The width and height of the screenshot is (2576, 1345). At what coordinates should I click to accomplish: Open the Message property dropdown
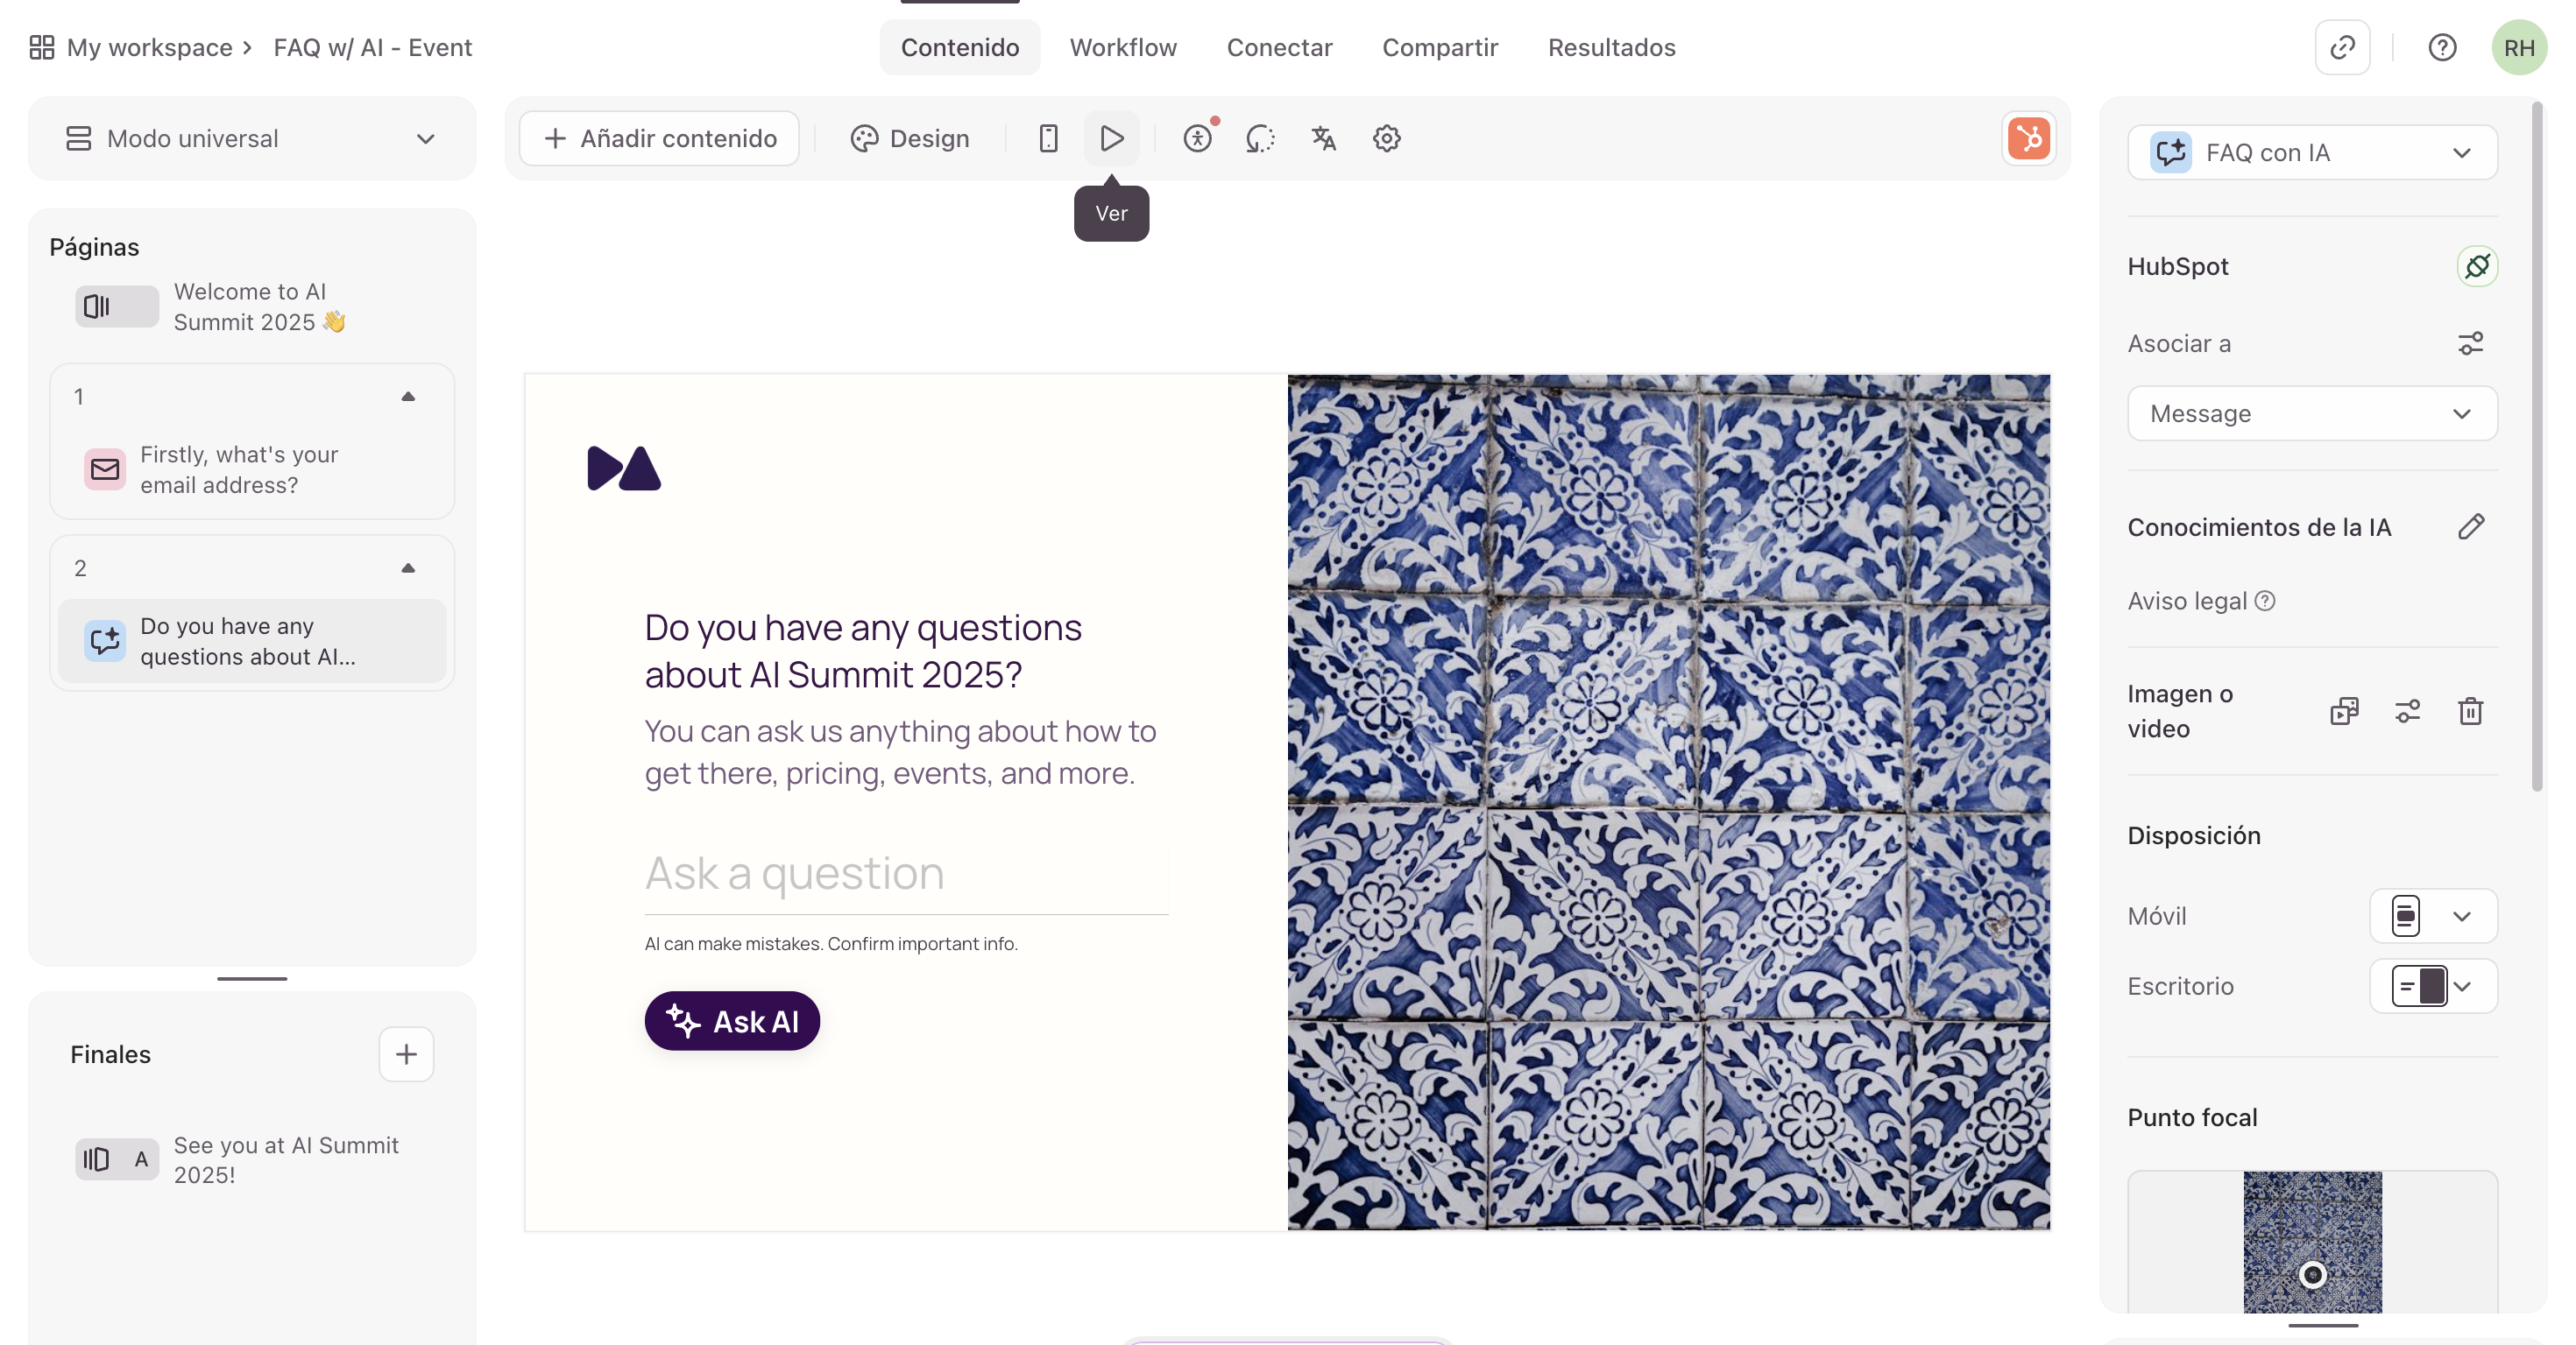tap(2311, 412)
